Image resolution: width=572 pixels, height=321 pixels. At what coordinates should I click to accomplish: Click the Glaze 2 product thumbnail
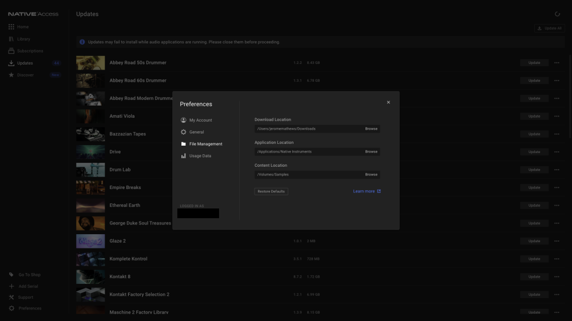90,241
